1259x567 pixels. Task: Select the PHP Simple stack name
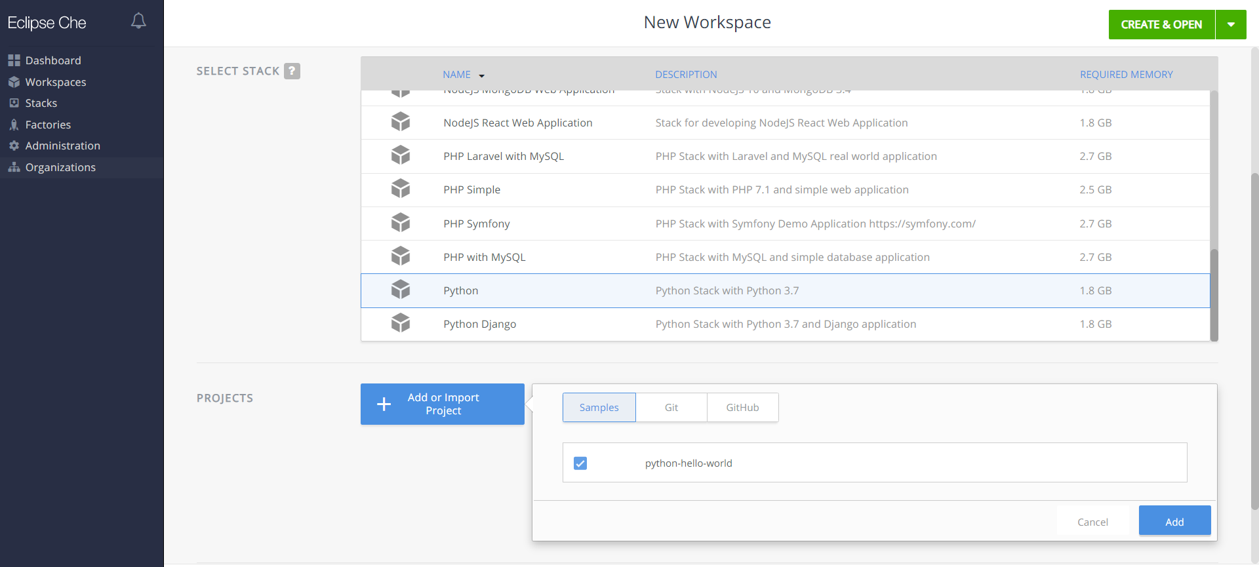[471, 189]
